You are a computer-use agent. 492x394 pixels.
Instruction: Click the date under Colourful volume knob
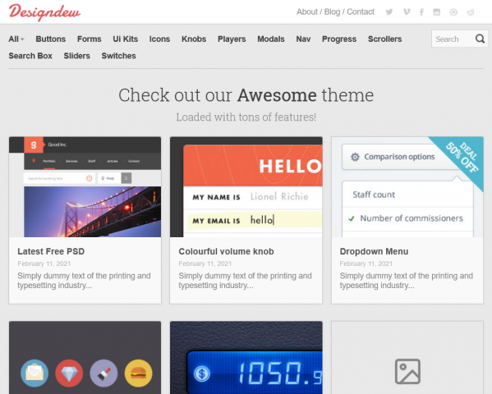click(x=205, y=263)
